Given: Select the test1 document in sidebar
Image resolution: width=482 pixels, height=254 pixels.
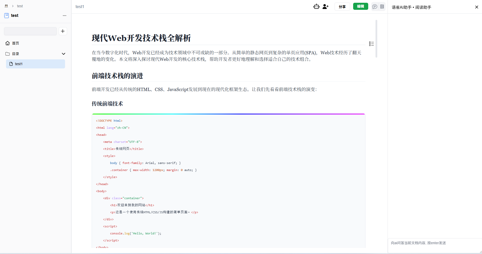Looking at the screenshot, I should (35, 64).
